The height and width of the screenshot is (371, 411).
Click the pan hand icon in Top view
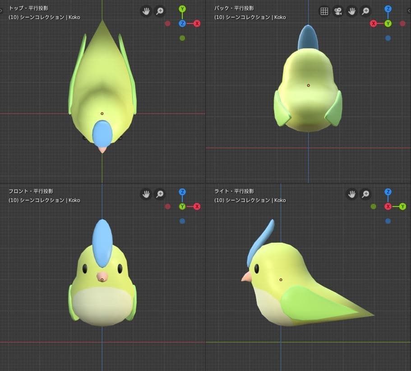(146, 11)
